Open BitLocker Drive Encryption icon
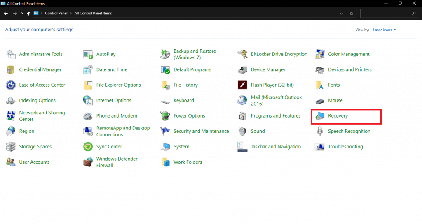 (242, 54)
